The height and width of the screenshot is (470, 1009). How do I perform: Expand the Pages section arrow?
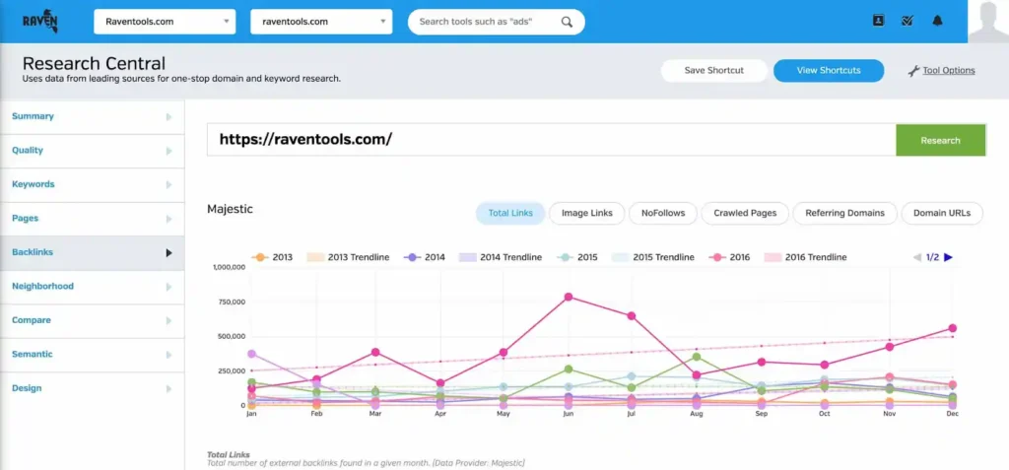click(169, 219)
